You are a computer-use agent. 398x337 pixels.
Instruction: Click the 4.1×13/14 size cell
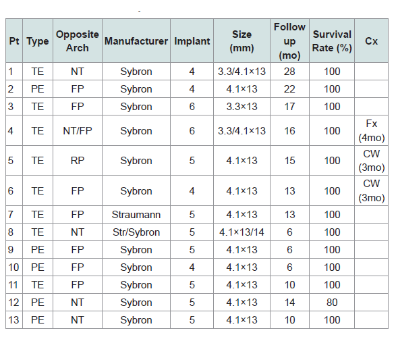242,232
